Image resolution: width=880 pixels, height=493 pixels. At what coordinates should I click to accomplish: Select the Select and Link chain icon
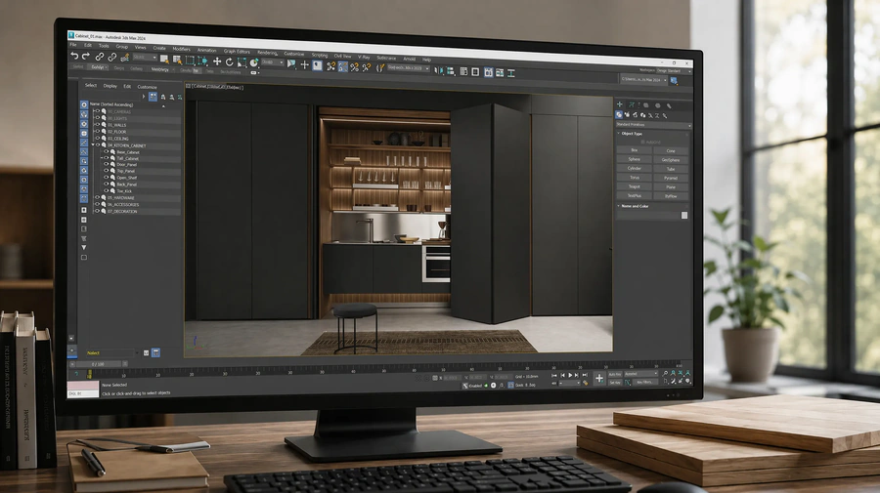coord(100,57)
